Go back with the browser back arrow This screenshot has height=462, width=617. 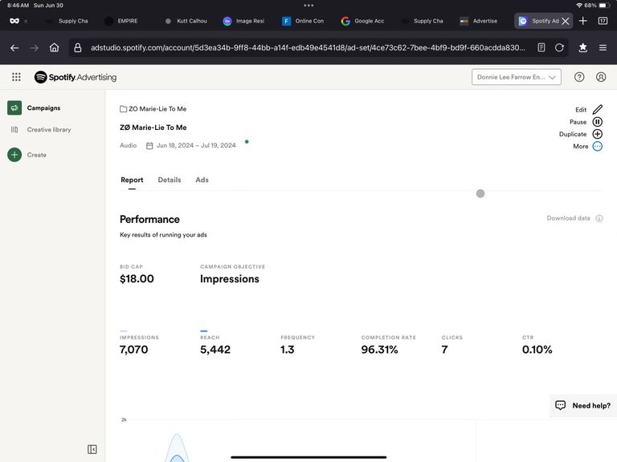(x=14, y=48)
